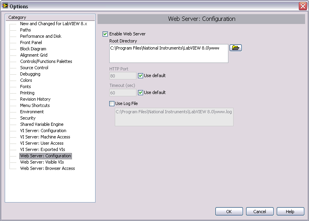Enable the Use Log File checkbox
This screenshot has width=309, height=221.
pos(111,103)
